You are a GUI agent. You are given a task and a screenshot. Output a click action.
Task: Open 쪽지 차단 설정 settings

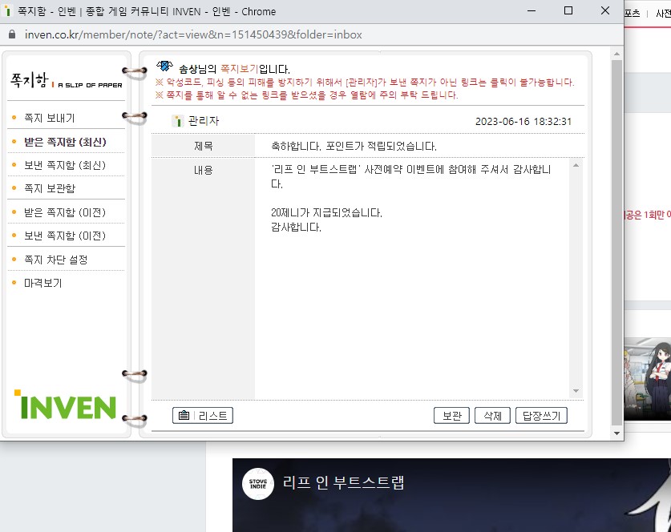(55, 260)
